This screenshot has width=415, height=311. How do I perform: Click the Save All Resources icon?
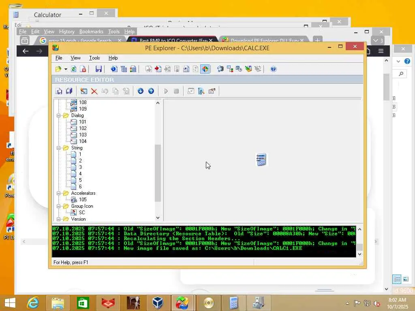click(69, 91)
